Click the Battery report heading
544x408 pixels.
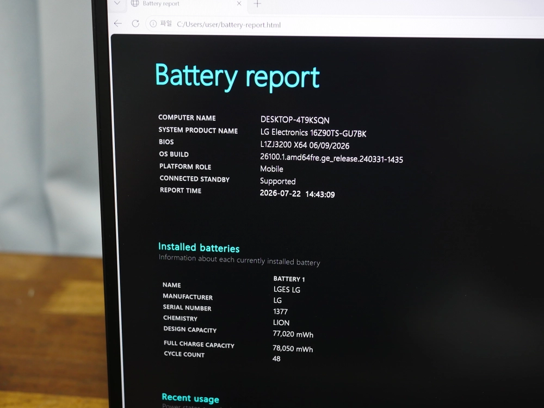[237, 77]
